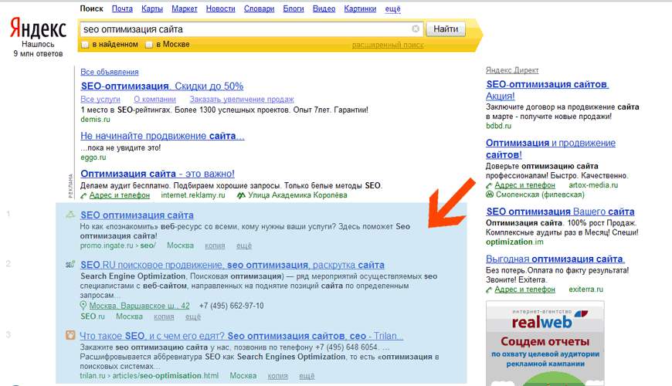Click the metro icon next to Смоленская (филевская)
672x386 pixels.
490,195
